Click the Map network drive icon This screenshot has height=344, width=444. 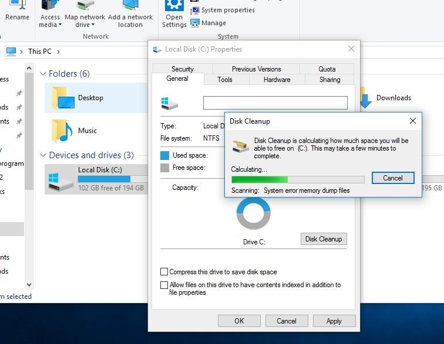tap(85, 5)
